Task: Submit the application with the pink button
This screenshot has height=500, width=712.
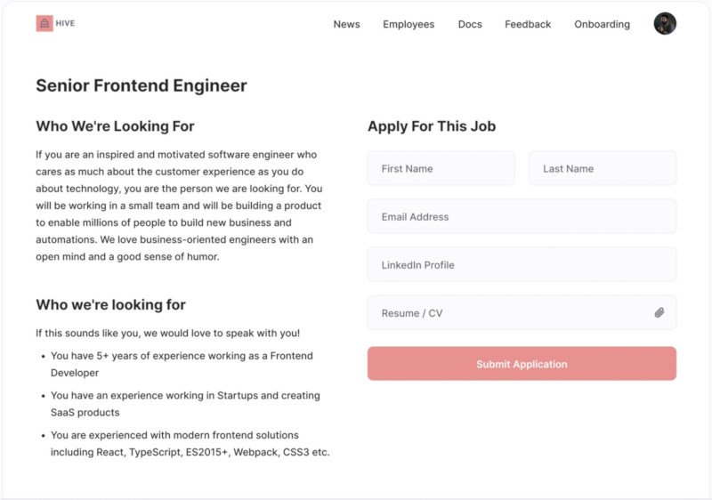Action: [x=522, y=364]
